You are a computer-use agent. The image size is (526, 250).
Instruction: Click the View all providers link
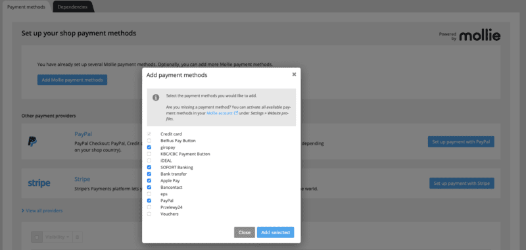pos(44,211)
